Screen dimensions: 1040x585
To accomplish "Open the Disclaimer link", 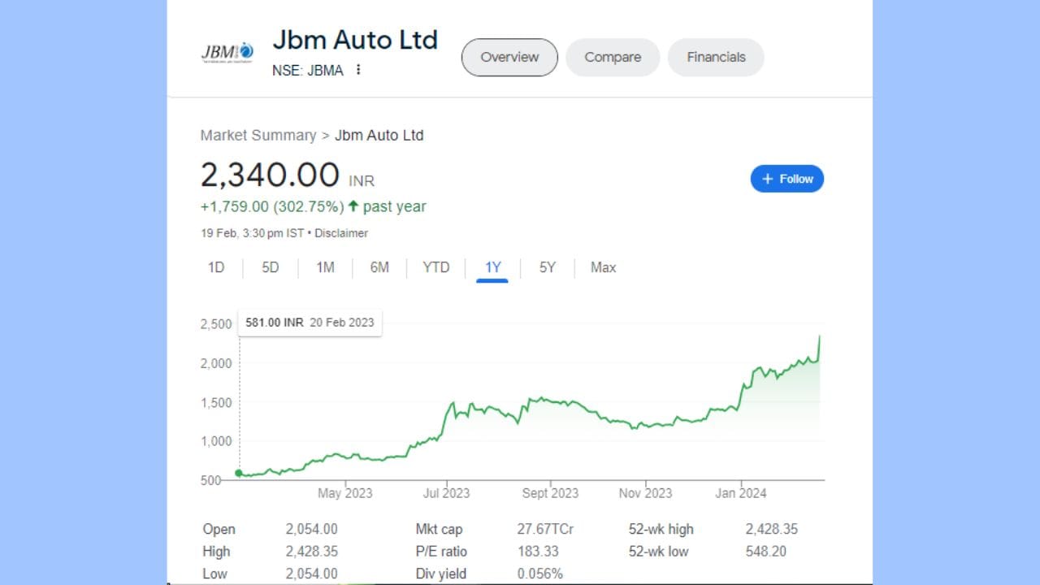I will pos(341,233).
